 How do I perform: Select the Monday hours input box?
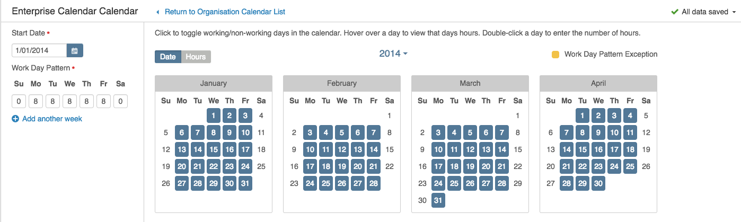point(36,102)
